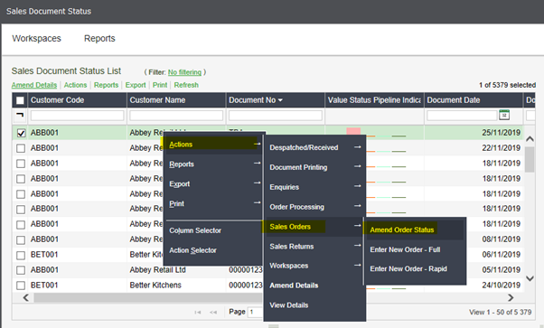The height and width of the screenshot is (328, 544).
Task: Sort by Document Date column header
Action: click(474, 100)
